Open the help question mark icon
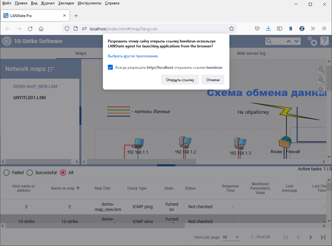The image size is (332, 246). coord(324,41)
